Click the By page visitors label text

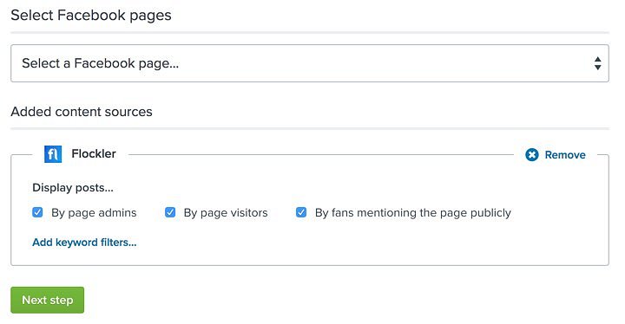[x=226, y=213]
